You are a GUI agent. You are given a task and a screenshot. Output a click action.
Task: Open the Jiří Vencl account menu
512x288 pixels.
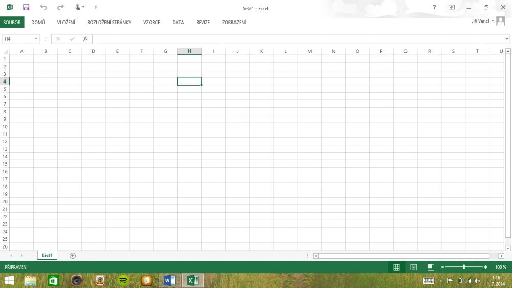pos(483,21)
